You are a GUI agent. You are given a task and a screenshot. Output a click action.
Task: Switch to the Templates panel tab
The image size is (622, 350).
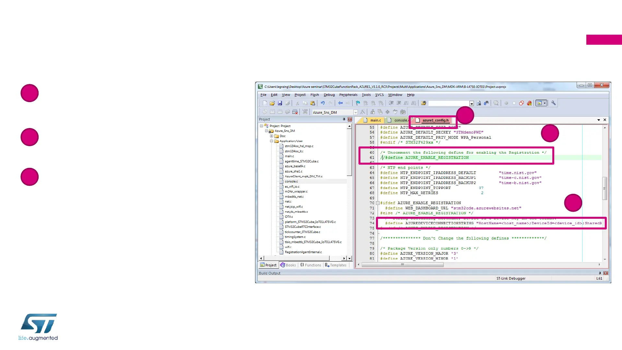(336, 265)
